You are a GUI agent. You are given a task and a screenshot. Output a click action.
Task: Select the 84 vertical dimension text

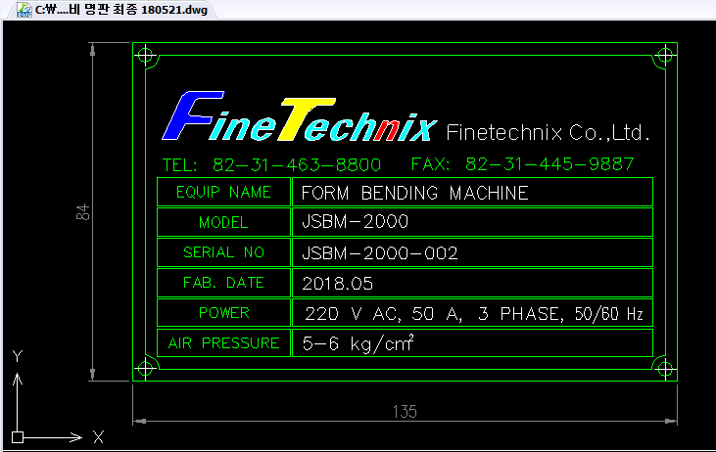[x=83, y=212]
